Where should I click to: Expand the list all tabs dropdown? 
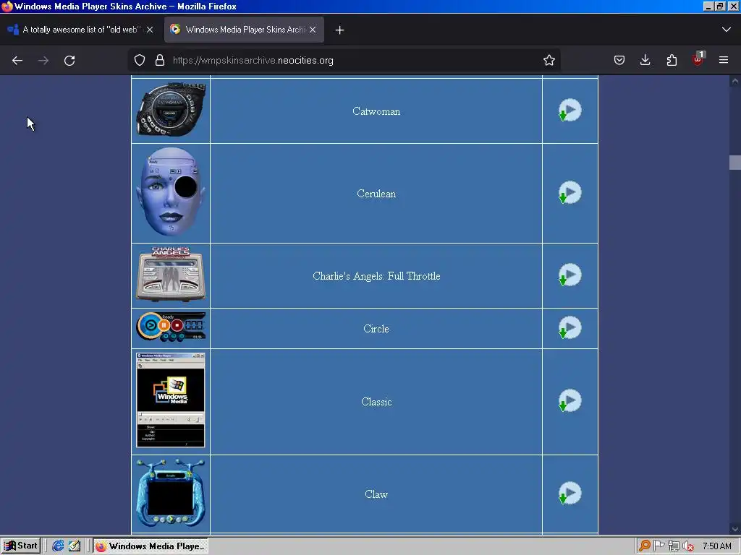pos(727,29)
